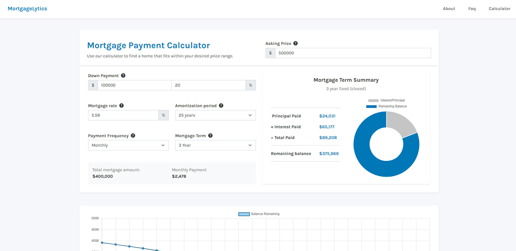Click the percent addon beside Mortgage rate
The width and height of the screenshot is (516, 251).
pos(164,115)
